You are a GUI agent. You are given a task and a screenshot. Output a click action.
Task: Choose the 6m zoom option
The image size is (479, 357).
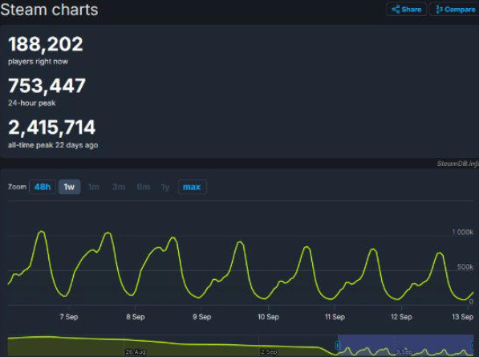pyautogui.click(x=144, y=187)
